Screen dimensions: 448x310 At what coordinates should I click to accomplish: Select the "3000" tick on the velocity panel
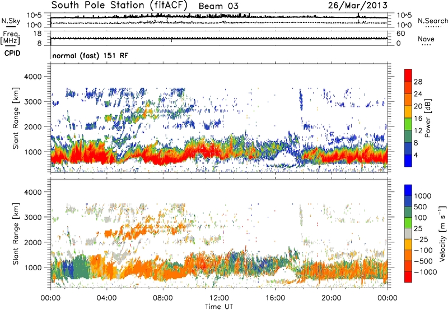32,217
